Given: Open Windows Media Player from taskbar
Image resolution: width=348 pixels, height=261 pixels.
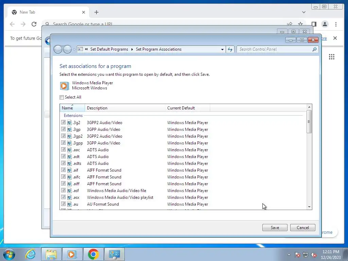Looking at the screenshot, I should point(72,254).
